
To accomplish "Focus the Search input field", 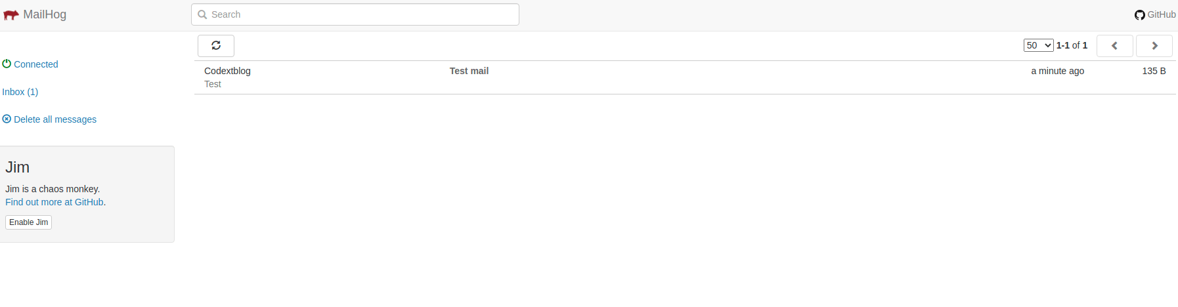I will tap(361, 14).
